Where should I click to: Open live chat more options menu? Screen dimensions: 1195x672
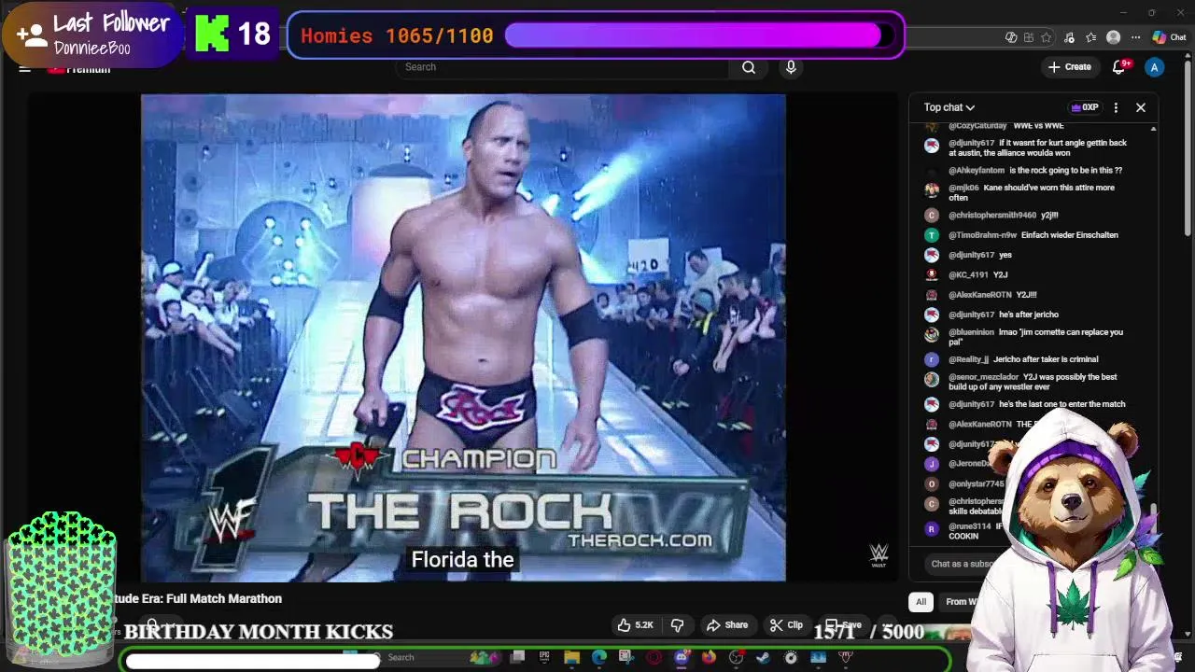point(1116,107)
